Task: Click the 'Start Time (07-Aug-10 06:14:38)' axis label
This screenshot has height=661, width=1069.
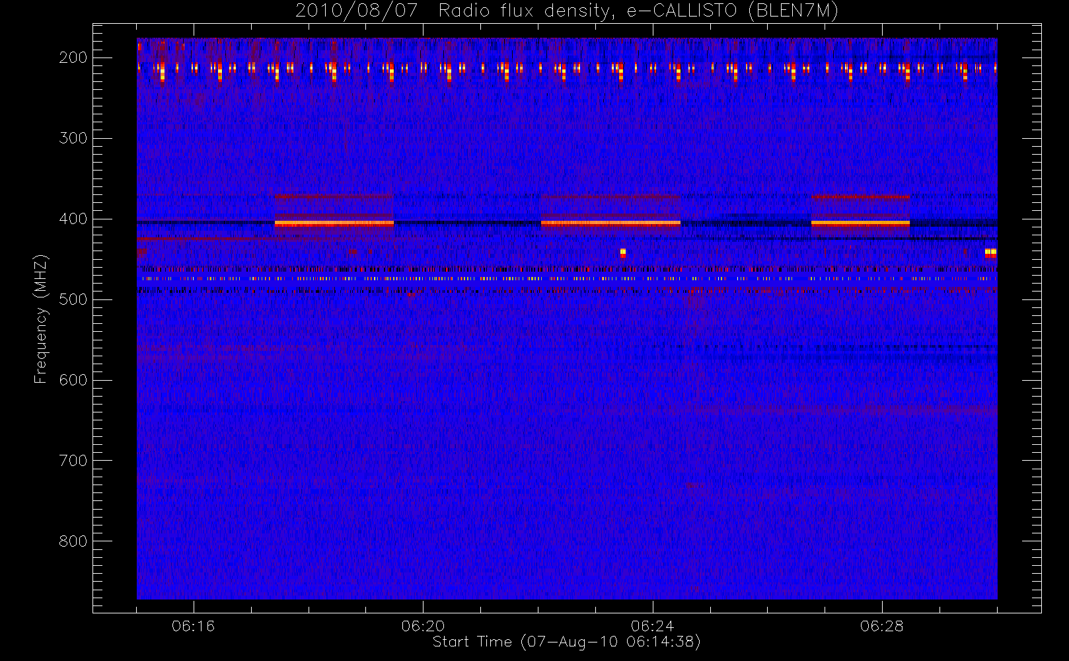Action: pyautogui.click(x=566, y=642)
